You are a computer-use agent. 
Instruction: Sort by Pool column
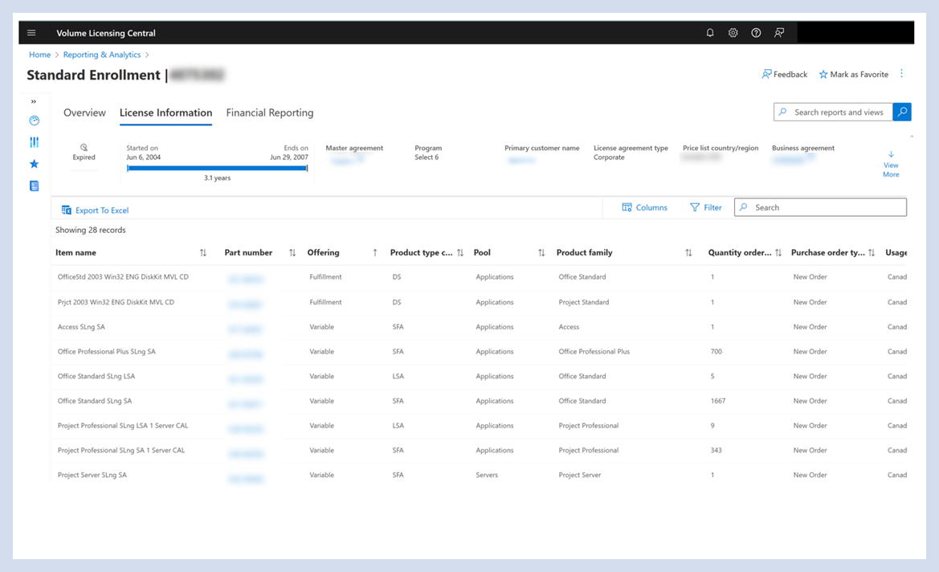(541, 253)
